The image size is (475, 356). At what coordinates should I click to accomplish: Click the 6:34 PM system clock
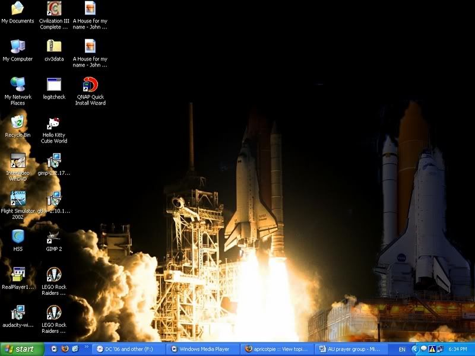click(457, 349)
